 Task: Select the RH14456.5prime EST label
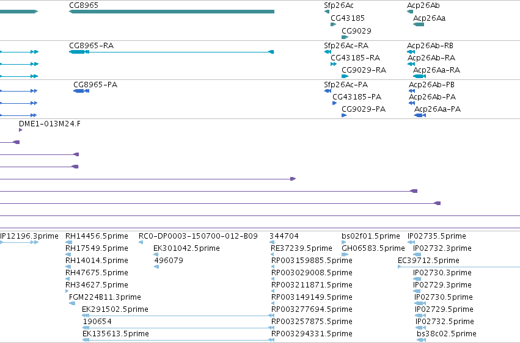pos(97,236)
